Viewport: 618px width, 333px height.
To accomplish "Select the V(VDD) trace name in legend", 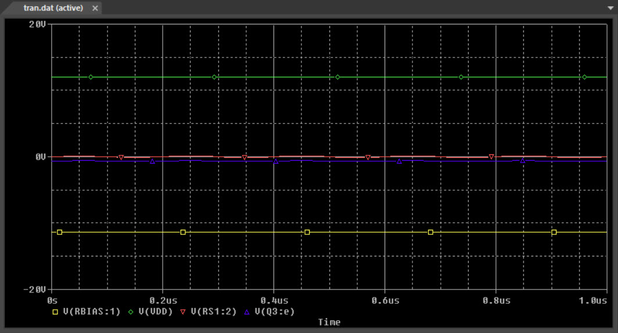I will point(156,312).
